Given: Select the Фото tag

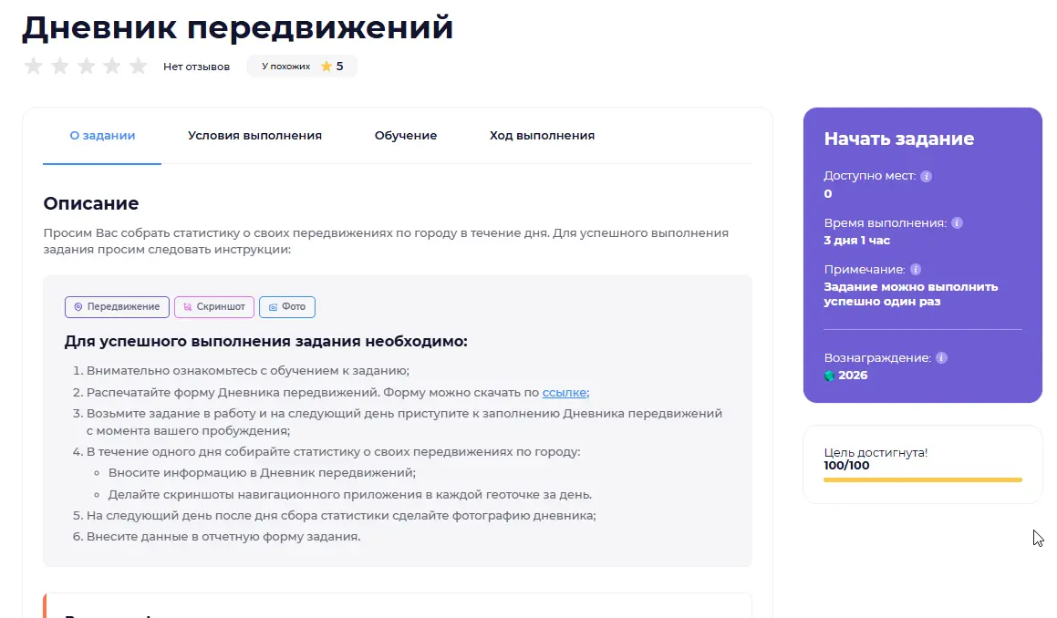Looking at the screenshot, I should [287, 306].
